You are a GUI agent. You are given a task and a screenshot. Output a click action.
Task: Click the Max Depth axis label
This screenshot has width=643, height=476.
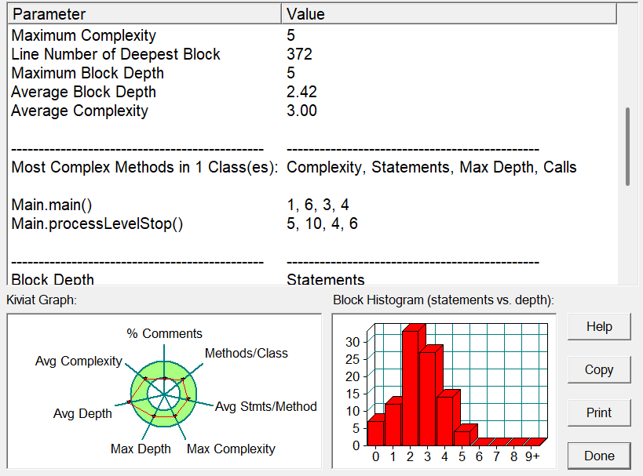[x=141, y=449]
